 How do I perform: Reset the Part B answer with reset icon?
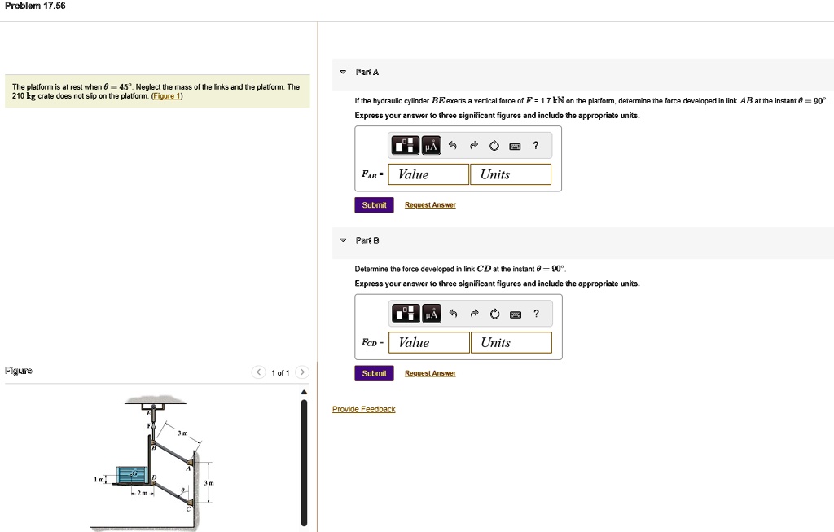click(x=494, y=314)
